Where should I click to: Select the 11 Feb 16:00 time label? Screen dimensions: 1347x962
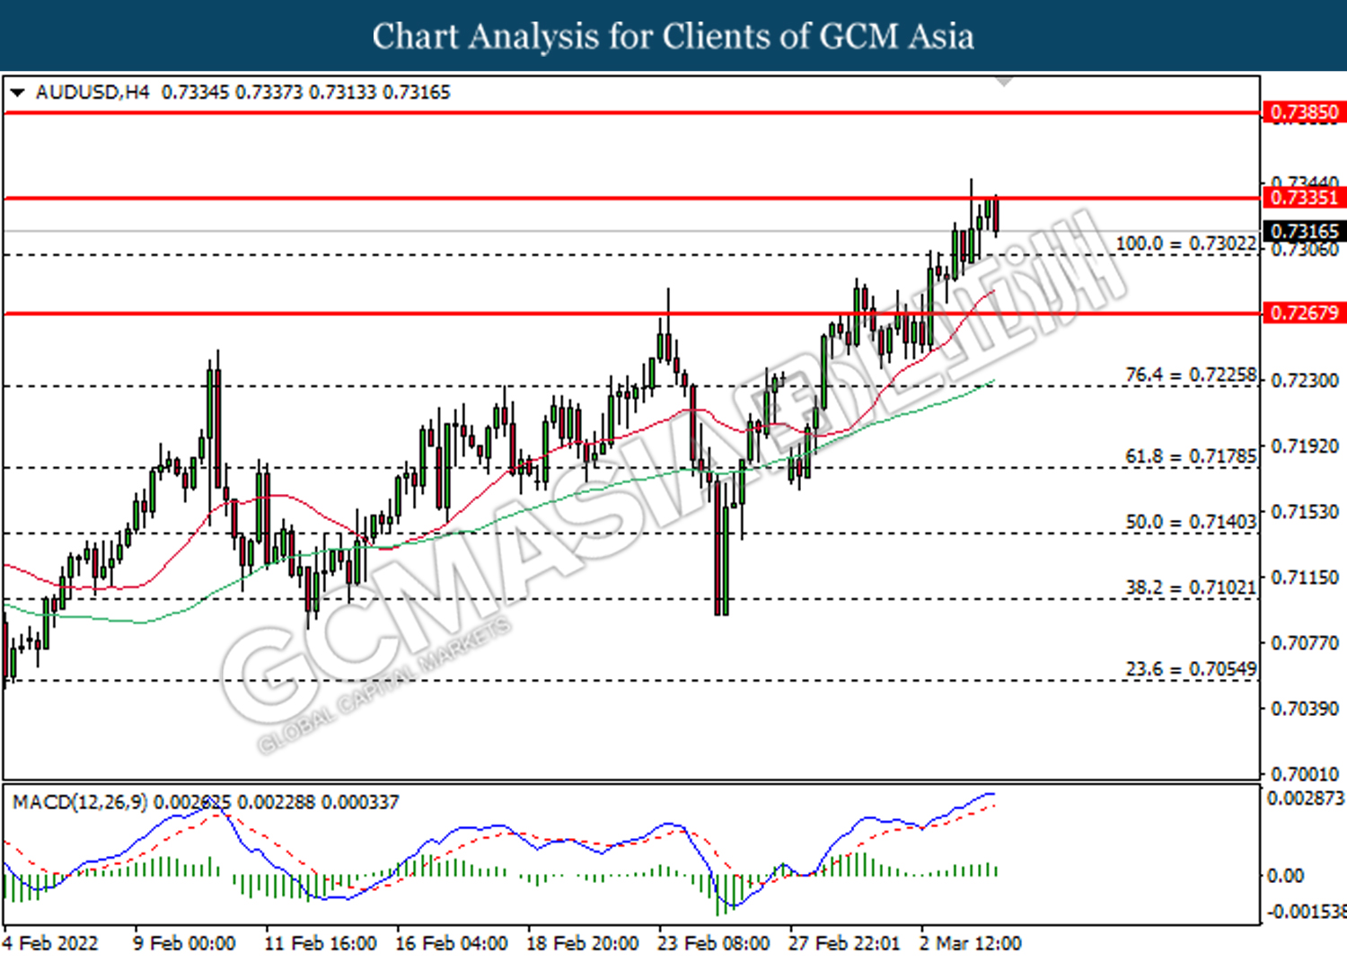pos(321,943)
